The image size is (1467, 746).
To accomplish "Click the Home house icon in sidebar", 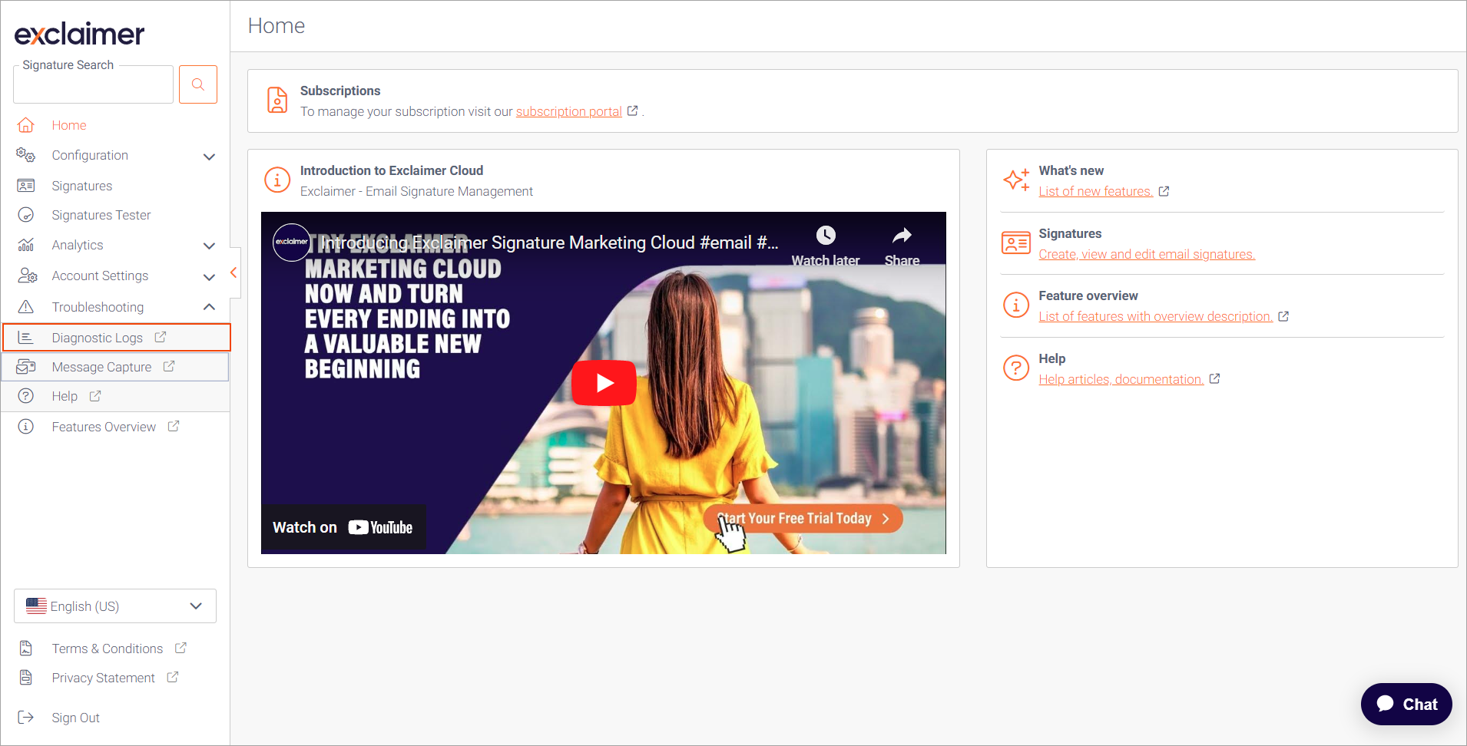I will point(26,125).
